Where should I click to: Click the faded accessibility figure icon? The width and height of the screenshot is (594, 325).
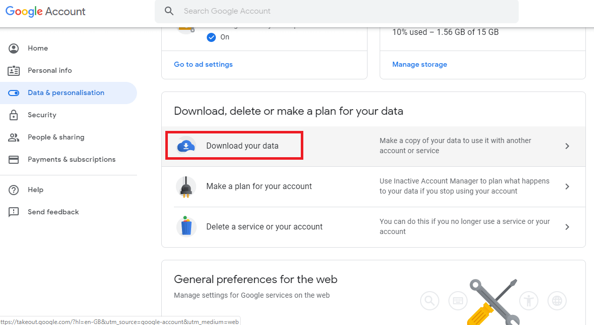tap(529, 301)
